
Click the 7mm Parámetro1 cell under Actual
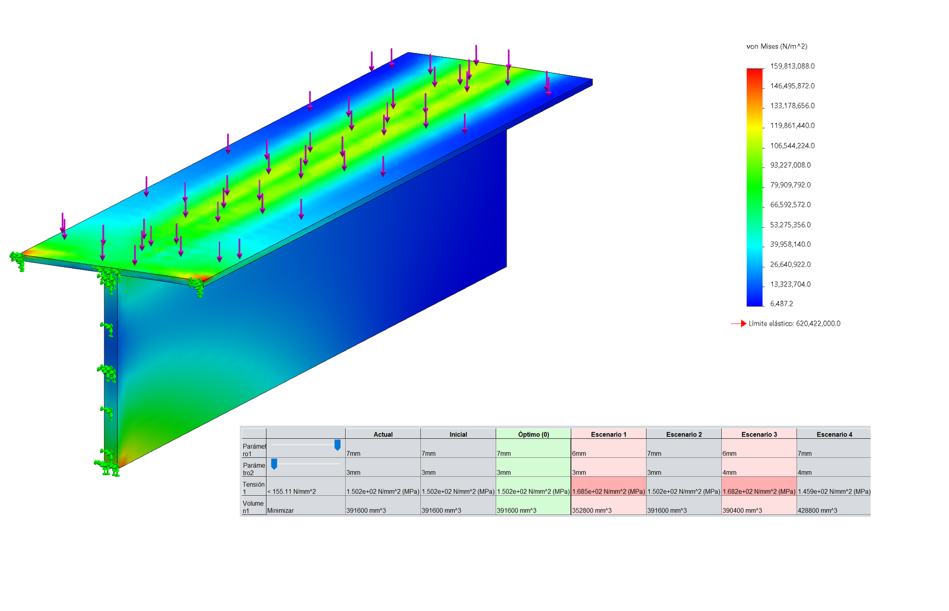tap(383, 448)
